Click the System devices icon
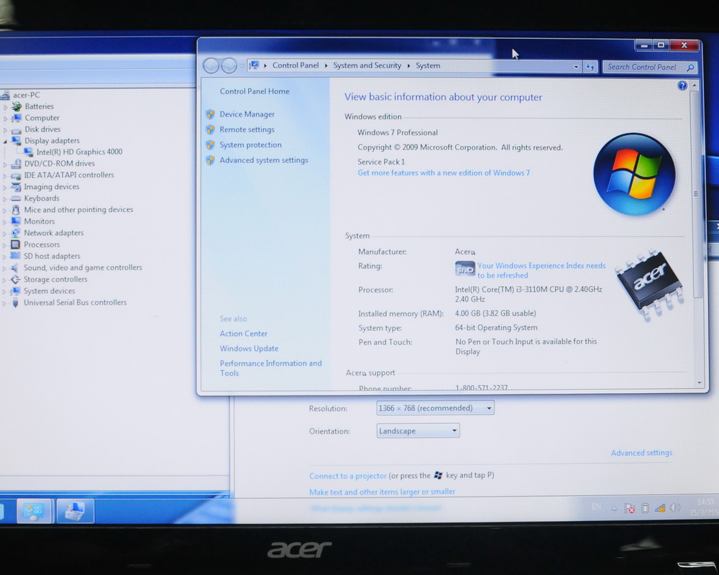 [x=16, y=291]
